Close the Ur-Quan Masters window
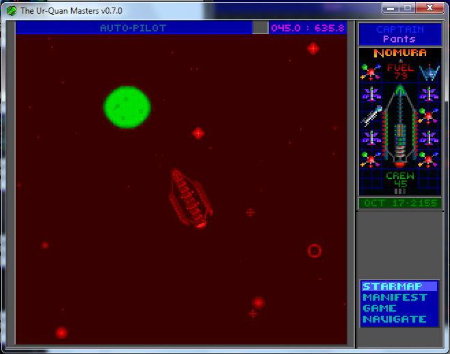Viewport: 450px width, 354px height. (430, 8)
